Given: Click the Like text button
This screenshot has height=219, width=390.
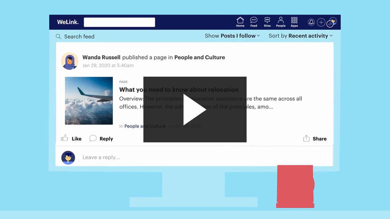Looking at the screenshot, I should pos(76,139).
